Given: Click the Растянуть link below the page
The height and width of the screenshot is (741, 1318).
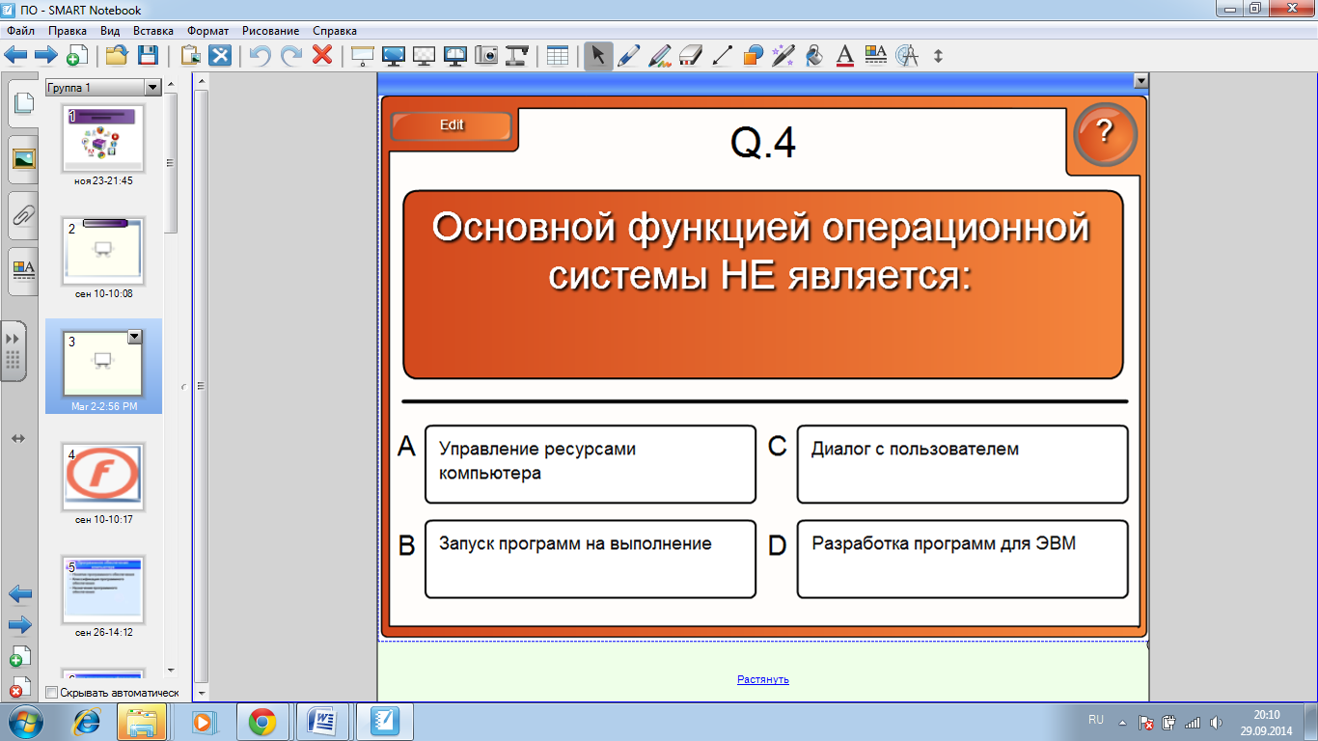Looking at the screenshot, I should click(763, 679).
